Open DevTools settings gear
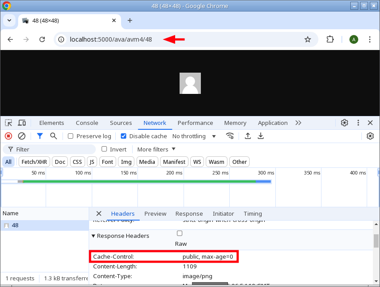Screen dimensions: 380x287 [345, 123]
